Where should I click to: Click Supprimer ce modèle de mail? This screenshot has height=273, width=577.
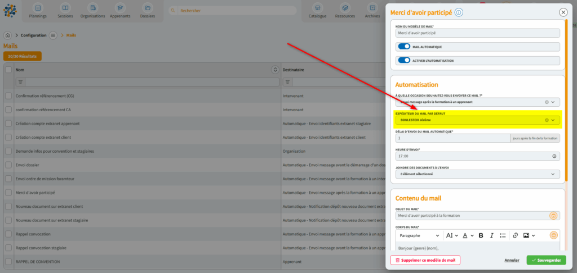coord(425,260)
